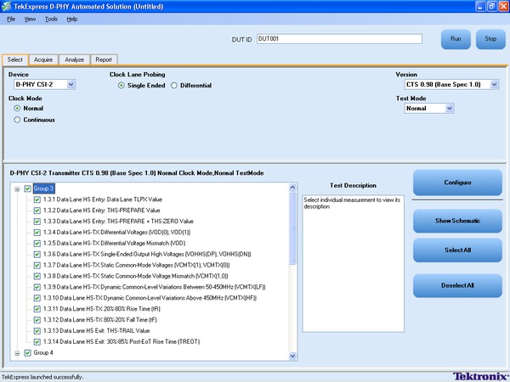Click the Configure button

click(457, 182)
